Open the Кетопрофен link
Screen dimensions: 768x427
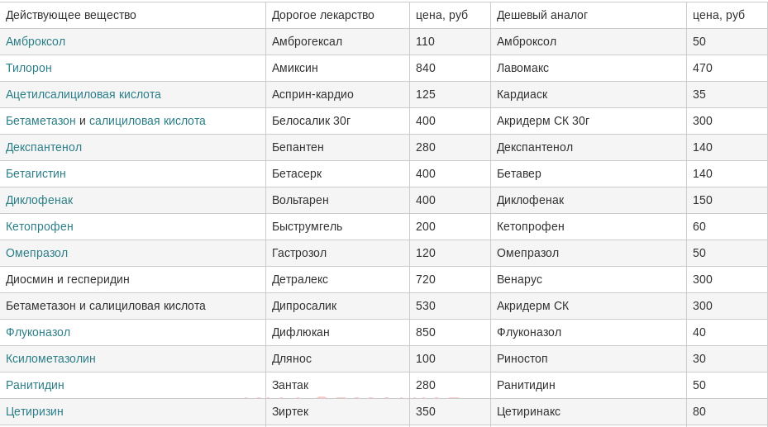pyautogui.click(x=40, y=226)
